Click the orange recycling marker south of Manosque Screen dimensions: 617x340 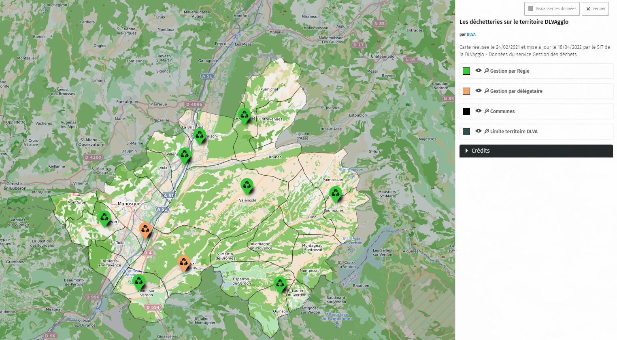click(145, 230)
